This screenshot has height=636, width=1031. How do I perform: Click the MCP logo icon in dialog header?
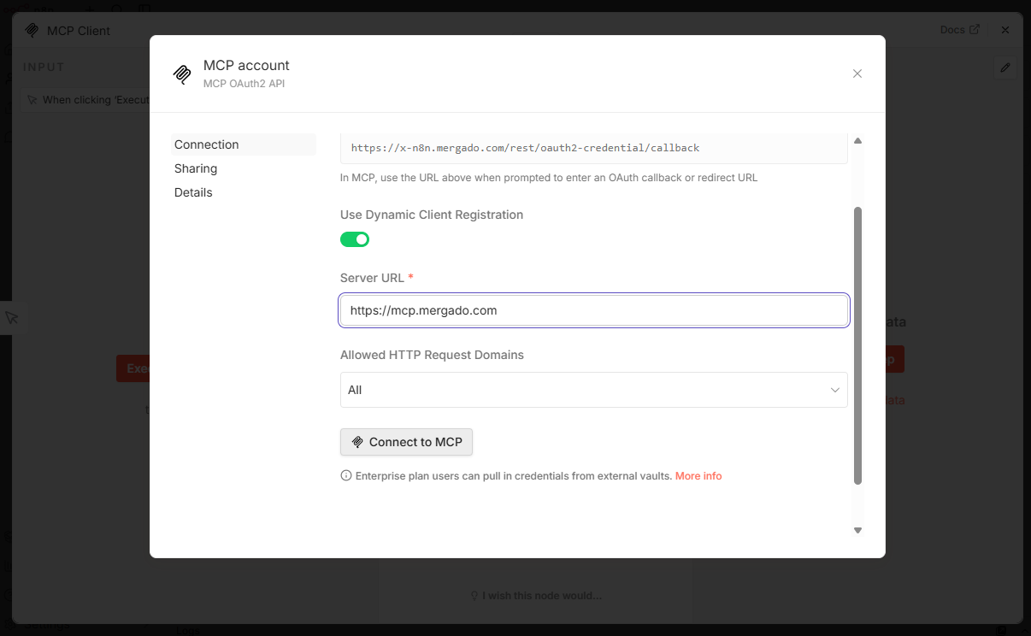point(182,74)
